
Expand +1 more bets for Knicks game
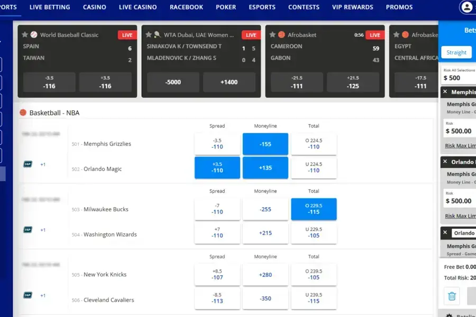pyautogui.click(x=43, y=295)
